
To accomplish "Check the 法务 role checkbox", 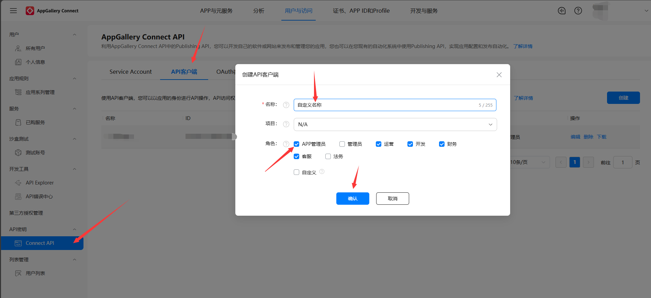I will (x=328, y=156).
